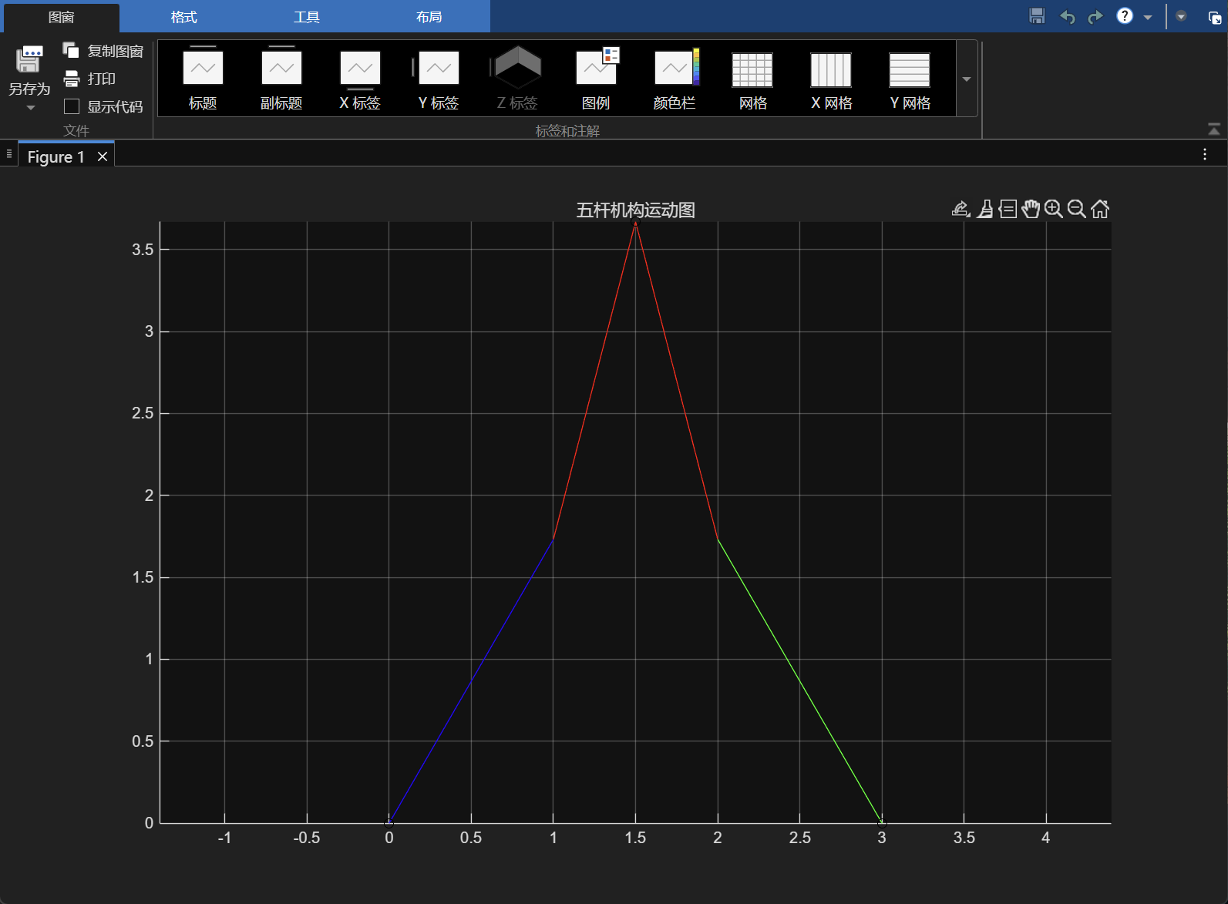Copy the figure with 复制图窗
Screen dimensions: 1228x904
[x=103, y=51]
